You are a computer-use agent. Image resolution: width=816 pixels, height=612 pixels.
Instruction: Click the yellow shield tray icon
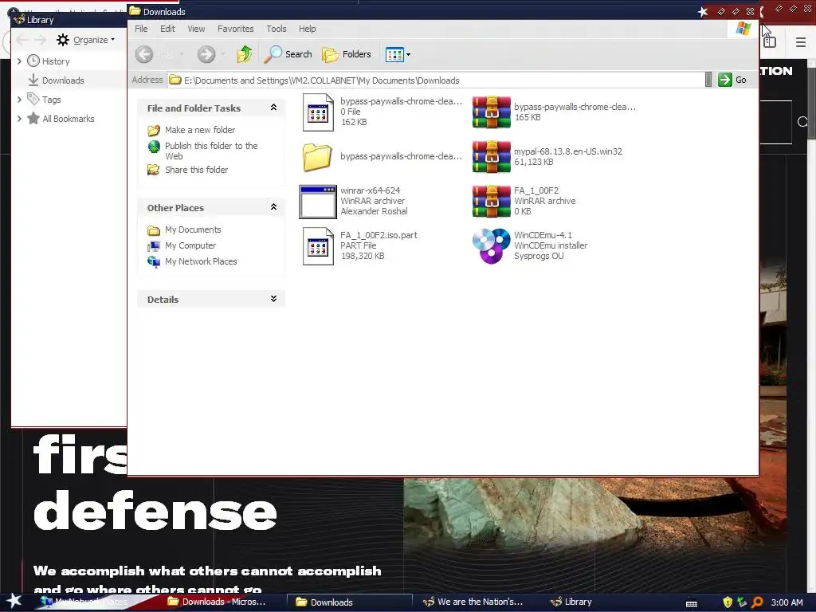[728, 602]
